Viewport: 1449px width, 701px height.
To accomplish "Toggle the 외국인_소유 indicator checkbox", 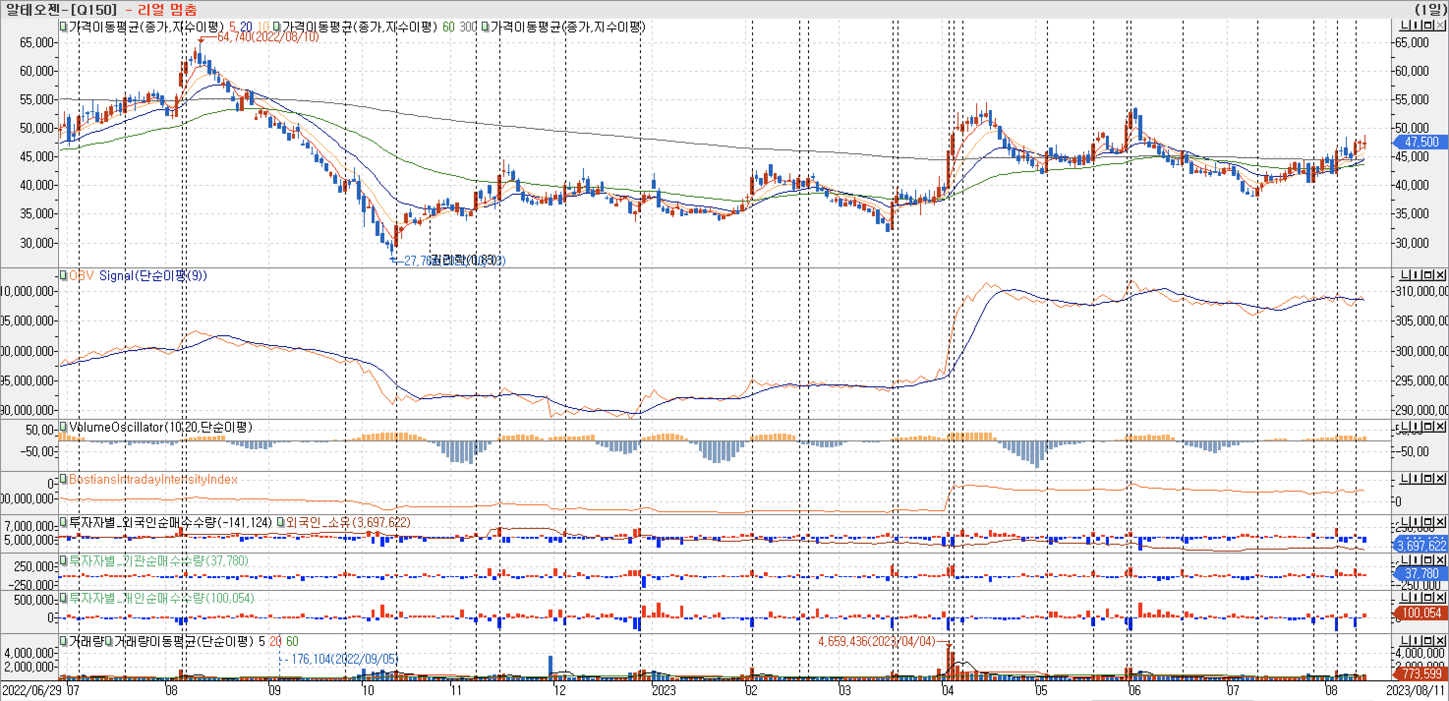I will click(x=280, y=522).
